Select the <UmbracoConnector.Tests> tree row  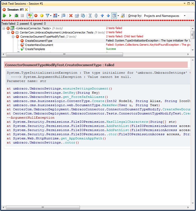tap(33, 28)
